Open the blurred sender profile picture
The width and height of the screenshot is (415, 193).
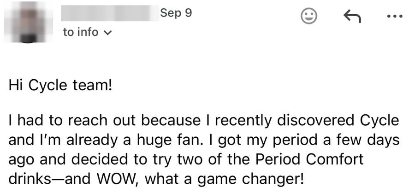[28, 22]
